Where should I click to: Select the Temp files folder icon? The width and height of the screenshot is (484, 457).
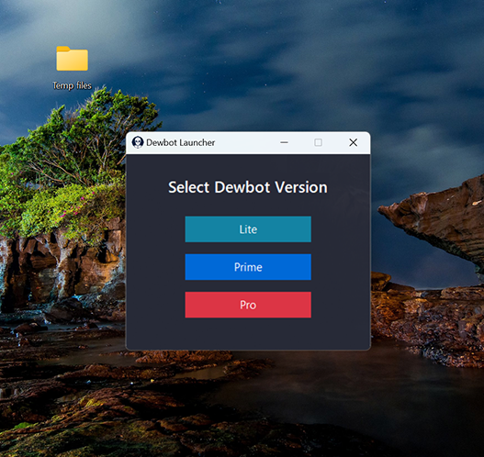[72, 59]
